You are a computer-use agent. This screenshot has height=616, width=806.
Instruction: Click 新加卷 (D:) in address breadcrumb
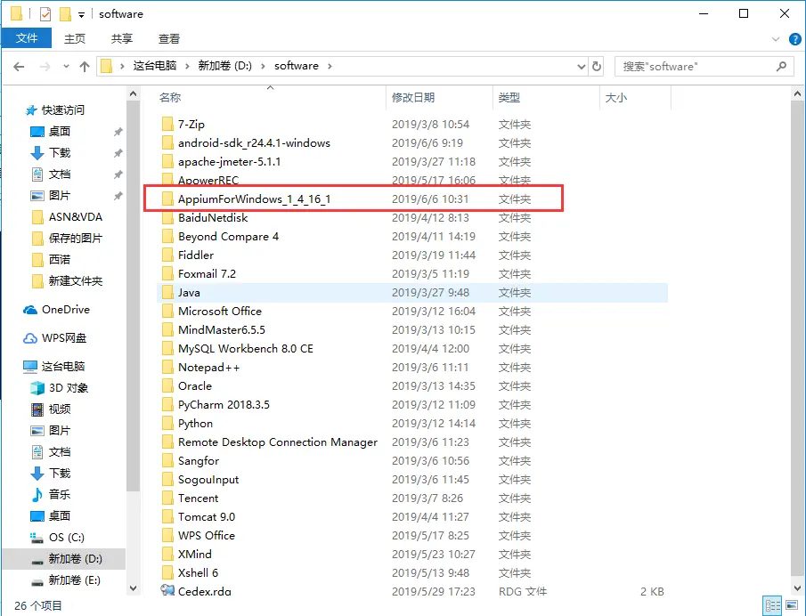(x=225, y=66)
